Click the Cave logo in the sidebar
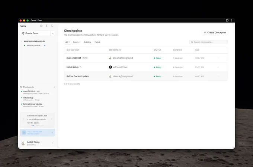This screenshot has height=167, width=253. point(23,26)
